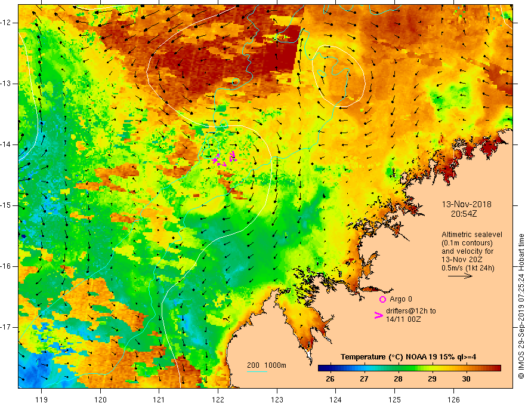
Task: Click the '13-Nov-2018' date text
Action: (467, 204)
